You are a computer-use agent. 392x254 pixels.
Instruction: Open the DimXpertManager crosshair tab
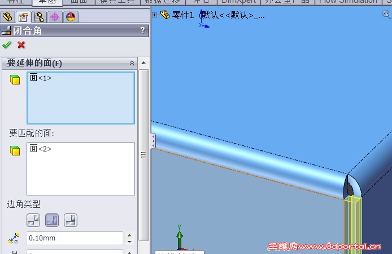pos(55,17)
